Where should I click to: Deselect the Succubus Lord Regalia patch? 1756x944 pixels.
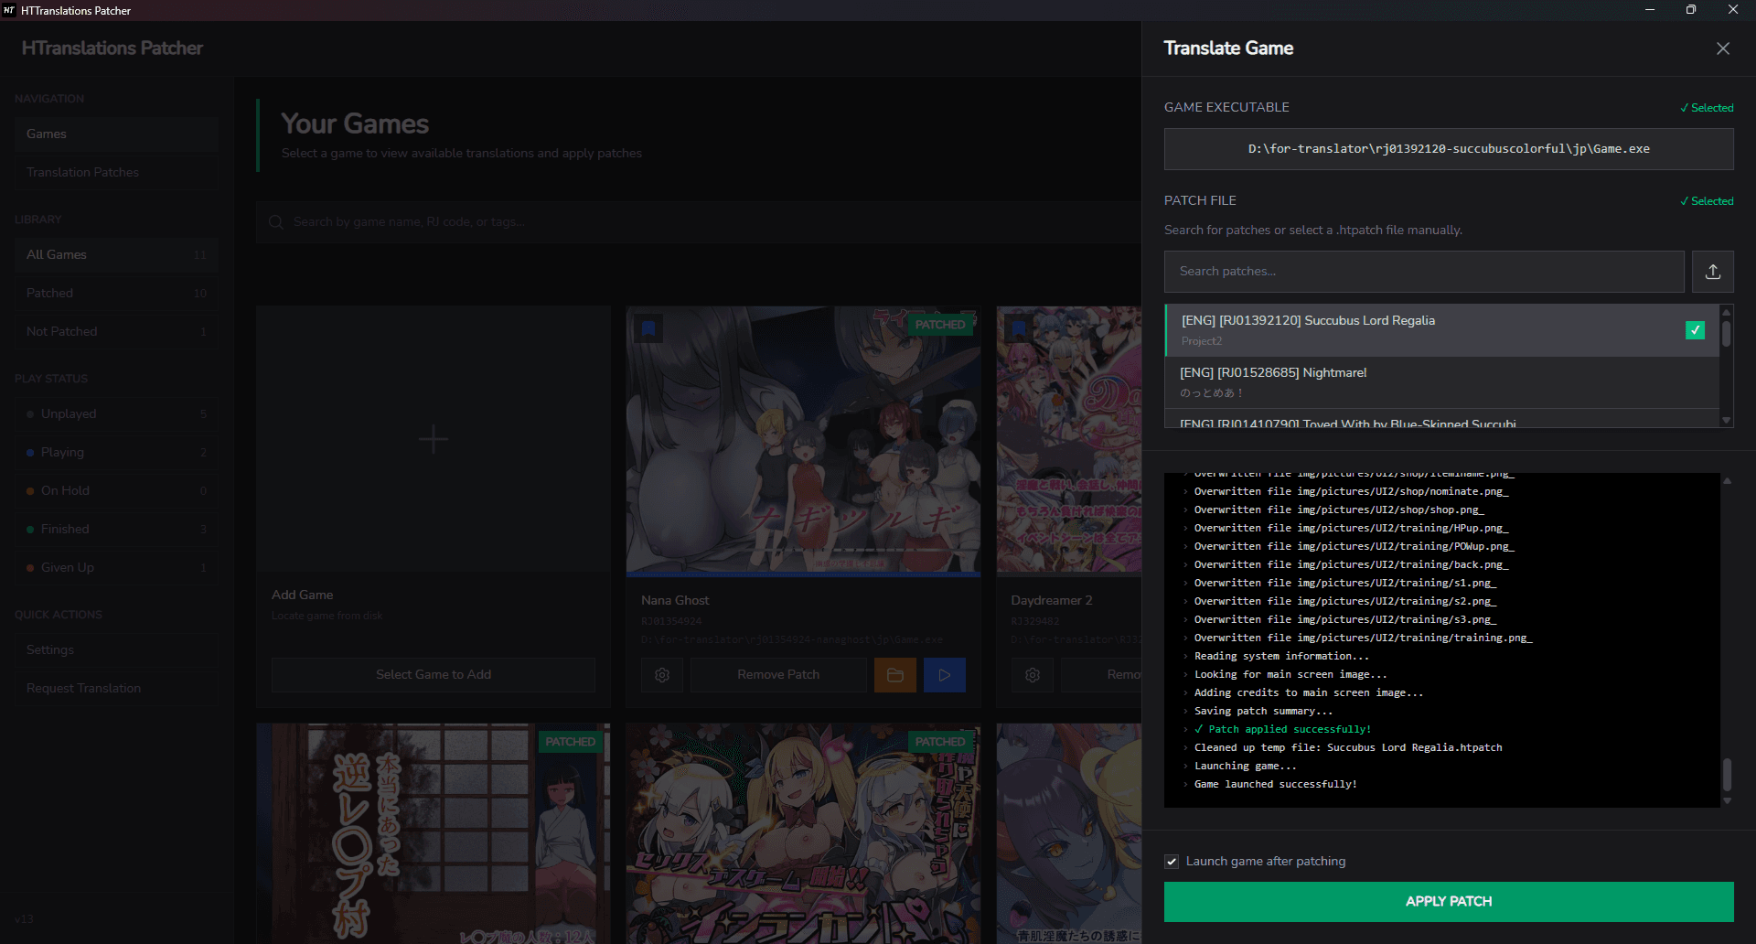point(1696,330)
